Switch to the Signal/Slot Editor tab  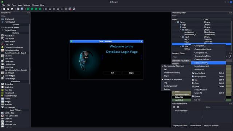pos(180,126)
